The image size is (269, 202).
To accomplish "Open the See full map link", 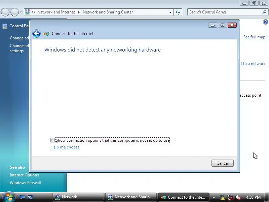I will coord(254,37).
